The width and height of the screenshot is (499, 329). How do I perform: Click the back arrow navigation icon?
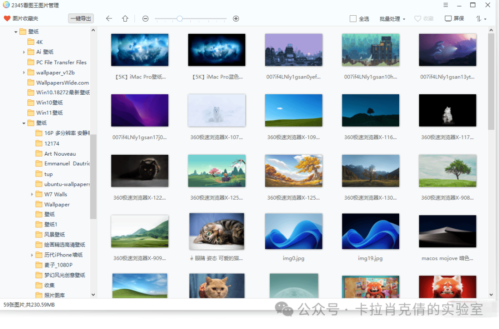pos(109,18)
